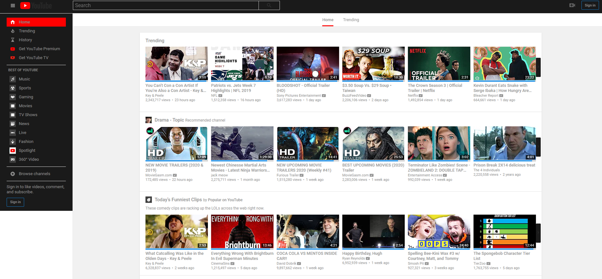Screen dimensions: 602x279
Task: Open The Spongebob Character Tier List title
Action: point(502,256)
